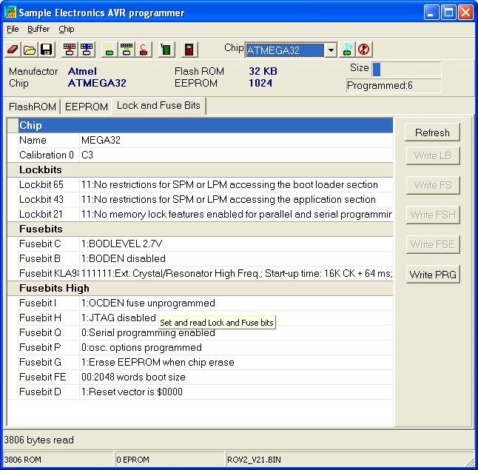The height and width of the screenshot is (470, 478).
Task: Click the Fusebits High section header
Action: 200,288
